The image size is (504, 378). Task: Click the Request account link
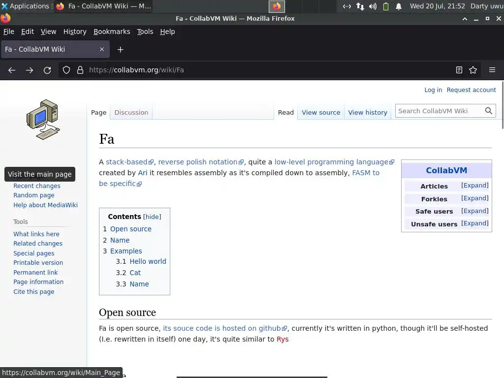point(471,90)
